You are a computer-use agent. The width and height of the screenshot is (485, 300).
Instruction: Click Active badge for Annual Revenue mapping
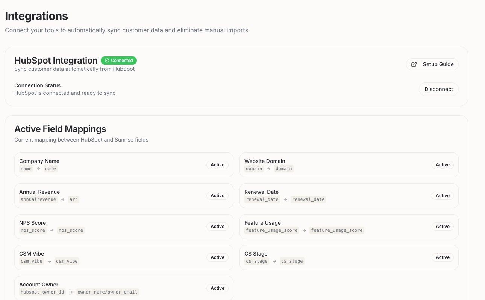coord(217,196)
